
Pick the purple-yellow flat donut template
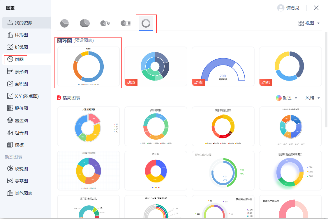(89, 170)
